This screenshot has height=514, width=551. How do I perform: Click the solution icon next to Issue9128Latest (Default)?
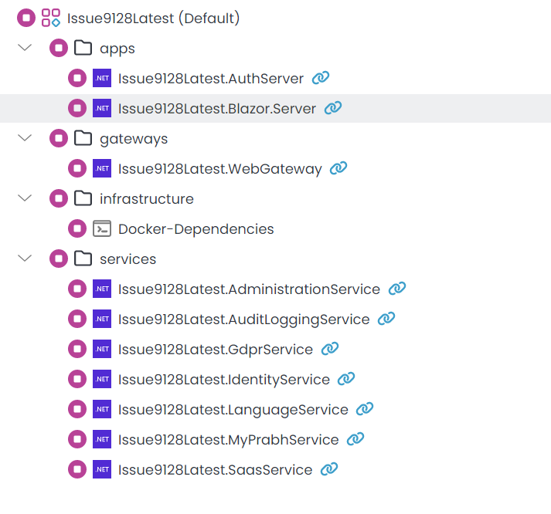click(x=51, y=18)
